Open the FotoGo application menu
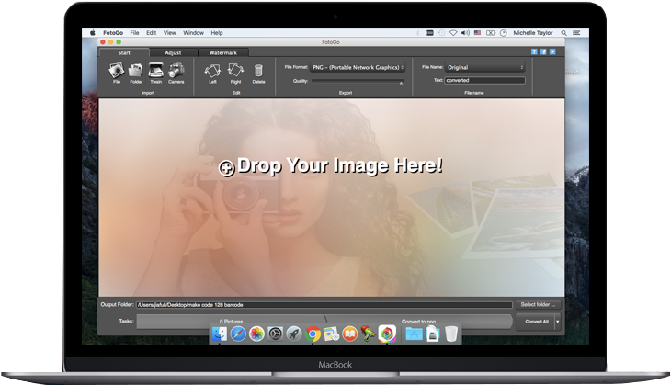Image resolution: width=671 pixels, height=385 pixels. [113, 33]
